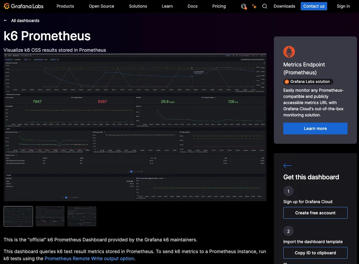
Task: Click Metrics Endpoint (Prometheus) heading
Action: [x=304, y=68]
